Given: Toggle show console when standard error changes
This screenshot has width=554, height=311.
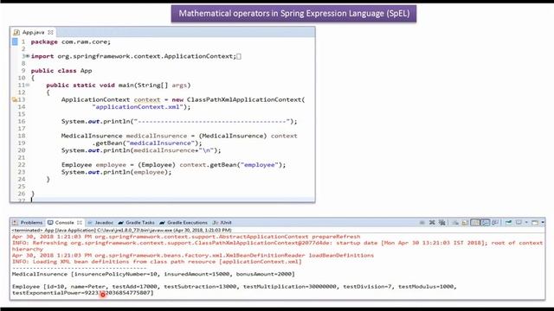Looking at the screenshot, I should click(495, 223).
